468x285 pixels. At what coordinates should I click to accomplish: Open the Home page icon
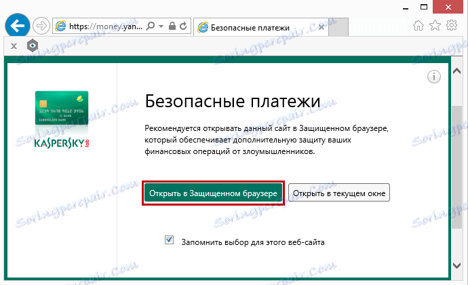pos(418,26)
